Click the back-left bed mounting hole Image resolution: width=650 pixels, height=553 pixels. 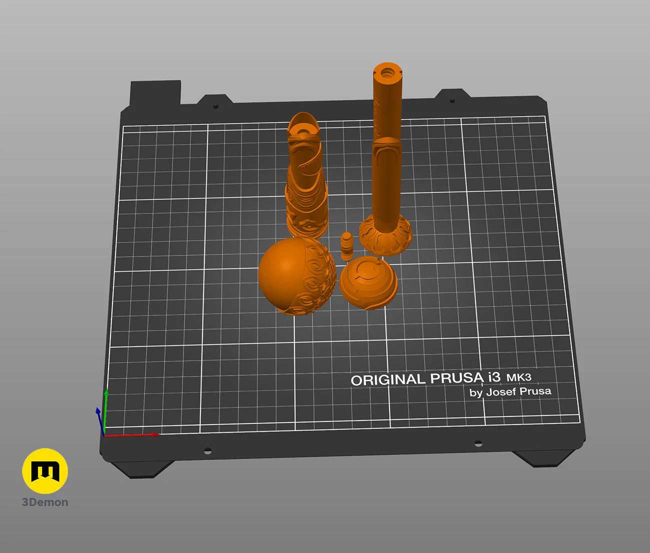[216, 106]
